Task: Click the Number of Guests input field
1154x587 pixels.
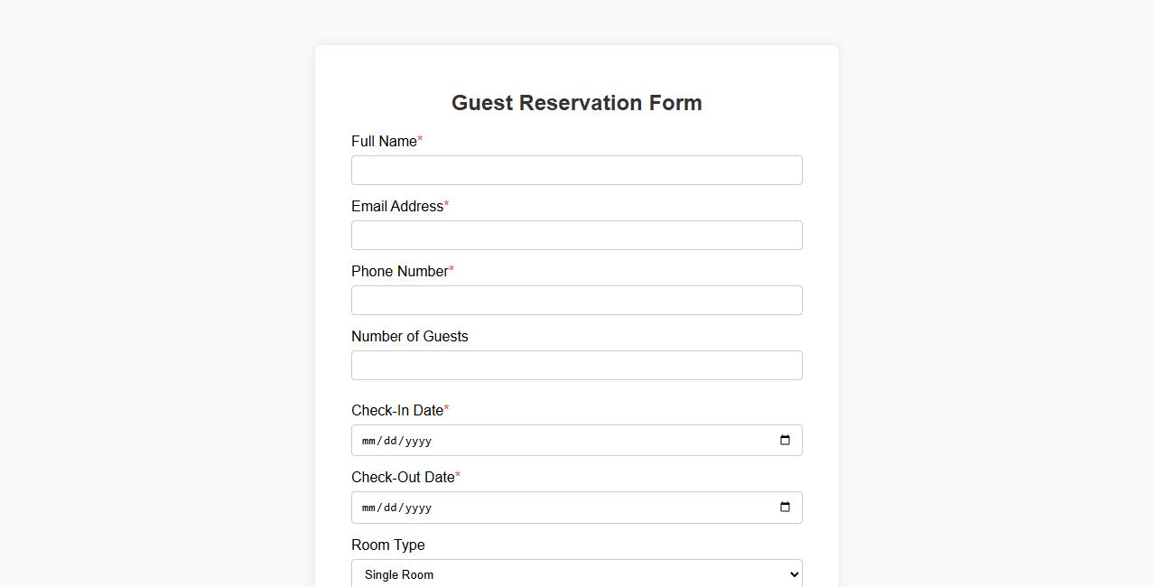Action: coord(577,365)
